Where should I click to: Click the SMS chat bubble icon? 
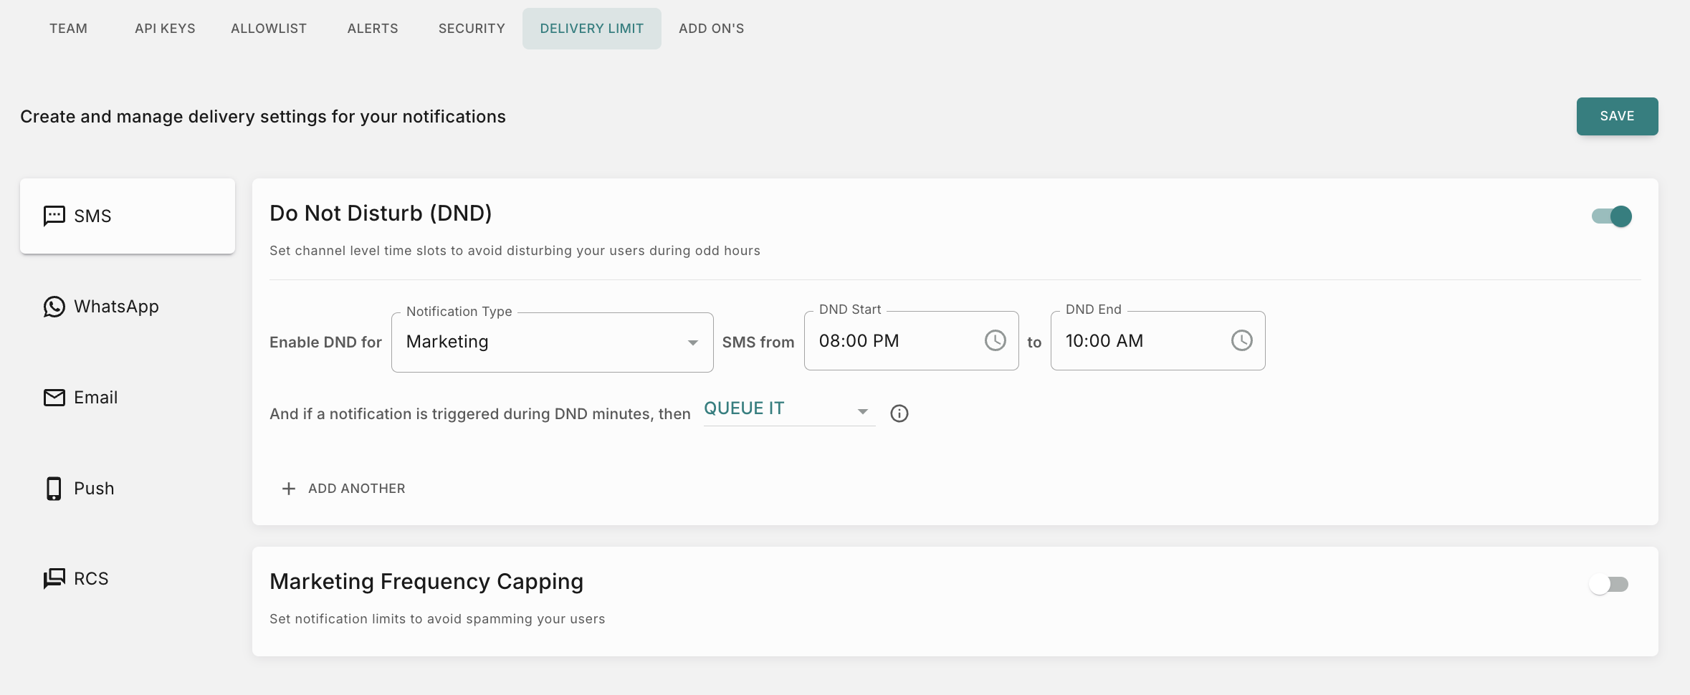(54, 216)
